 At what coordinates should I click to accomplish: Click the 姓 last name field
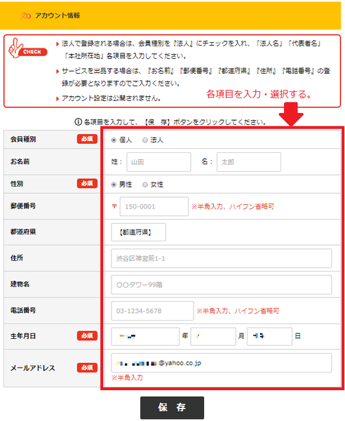click(158, 162)
